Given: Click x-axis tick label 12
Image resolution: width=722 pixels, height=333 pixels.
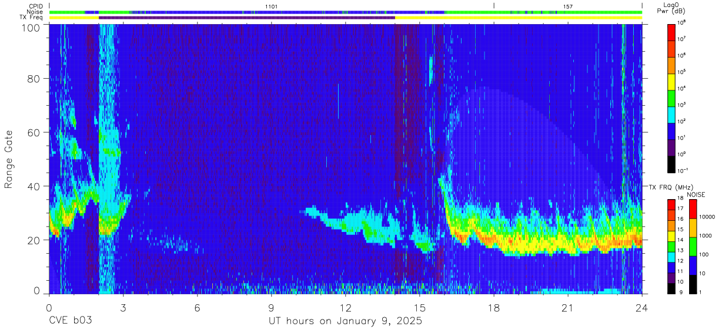Looking at the screenshot, I should point(346,308).
